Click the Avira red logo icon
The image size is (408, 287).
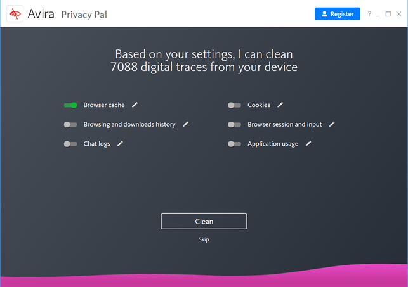[x=15, y=14]
